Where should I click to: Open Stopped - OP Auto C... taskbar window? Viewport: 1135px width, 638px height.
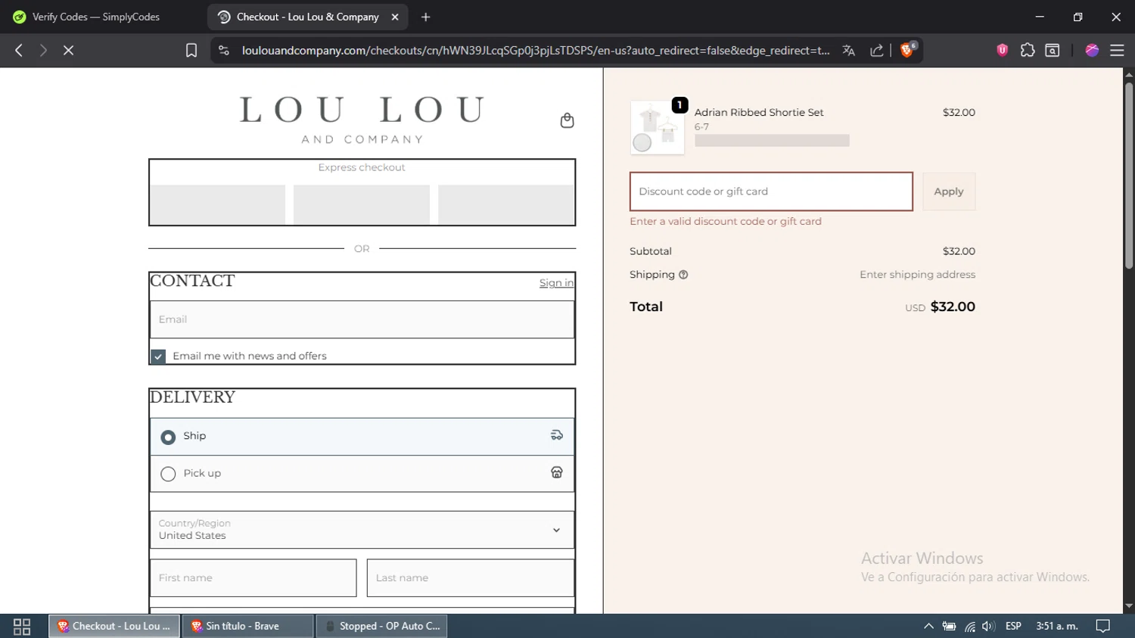pos(381,626)
